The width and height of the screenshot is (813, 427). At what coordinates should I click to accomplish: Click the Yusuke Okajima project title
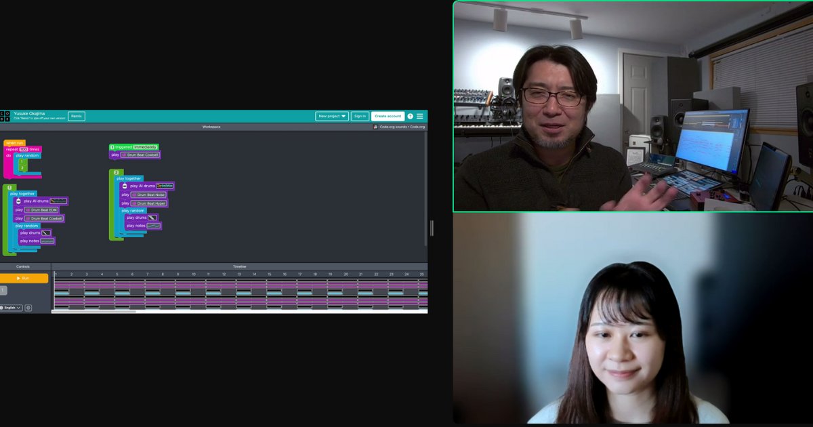29,113
